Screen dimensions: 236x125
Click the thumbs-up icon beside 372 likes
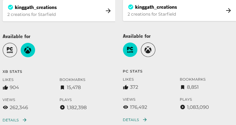point(126,87)
